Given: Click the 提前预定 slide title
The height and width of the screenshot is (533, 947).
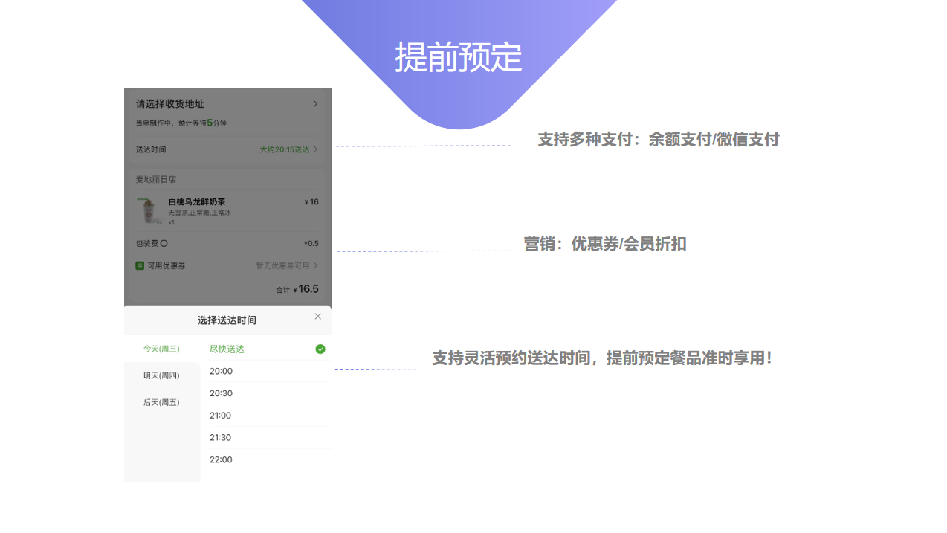Looking at the screenshot, I should click(458, 57).
